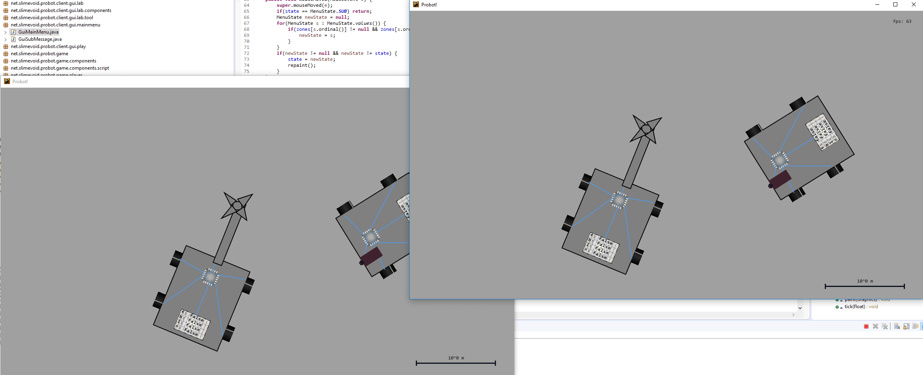Select package net.slimevoid.probot.client.gui.lab
The image size is (923, 375).
(x=47, y=3)
